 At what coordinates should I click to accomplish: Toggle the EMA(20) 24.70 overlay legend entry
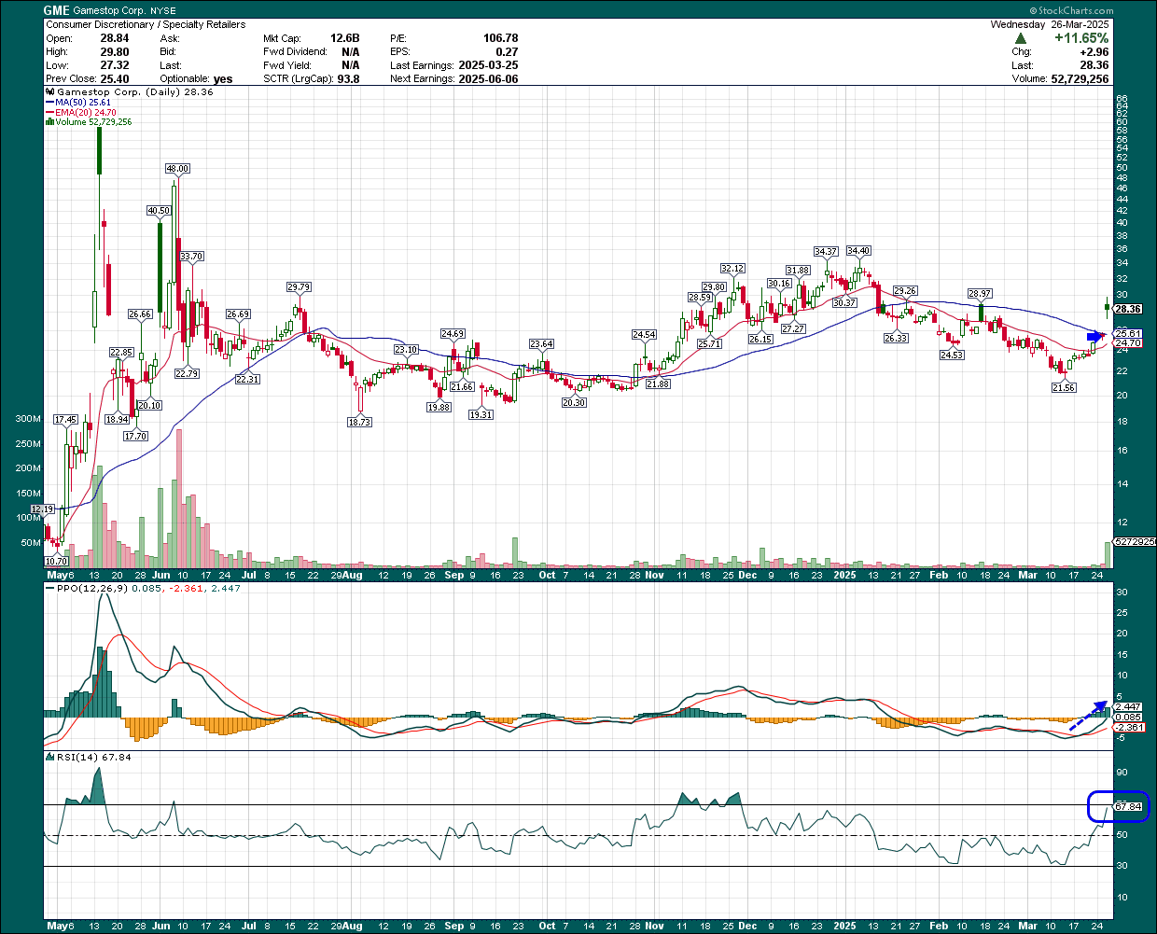[x=84, y=111]
